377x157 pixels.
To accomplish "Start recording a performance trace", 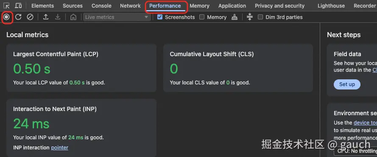I will (x=7, y=17).
